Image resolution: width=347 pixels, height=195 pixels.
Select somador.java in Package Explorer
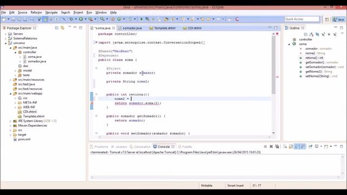tap(35, 61)
